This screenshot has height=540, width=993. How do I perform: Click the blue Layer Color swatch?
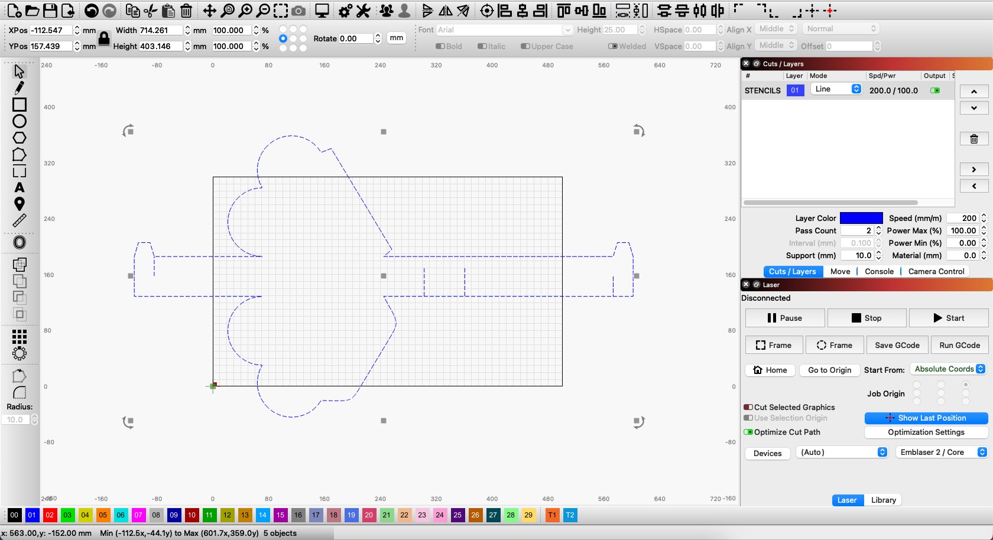click(861, 217)
